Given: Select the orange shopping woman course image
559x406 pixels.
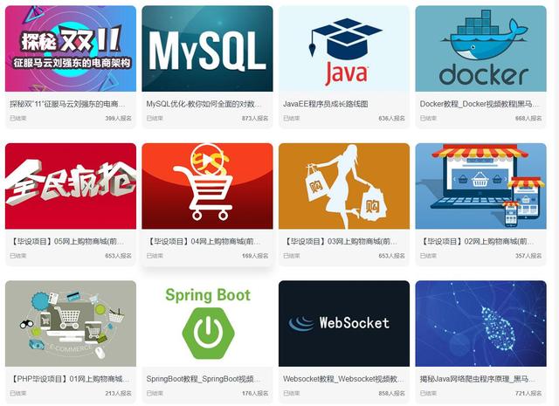Looking at the screenshot, I should (x=344, y=186).
